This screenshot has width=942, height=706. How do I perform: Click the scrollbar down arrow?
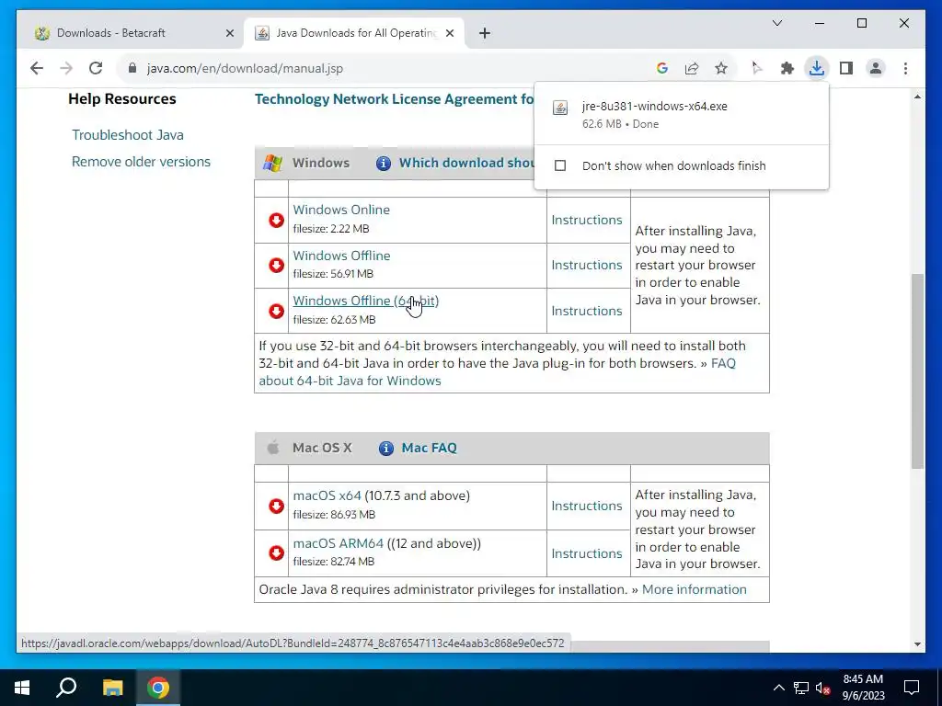coord(917,644)
